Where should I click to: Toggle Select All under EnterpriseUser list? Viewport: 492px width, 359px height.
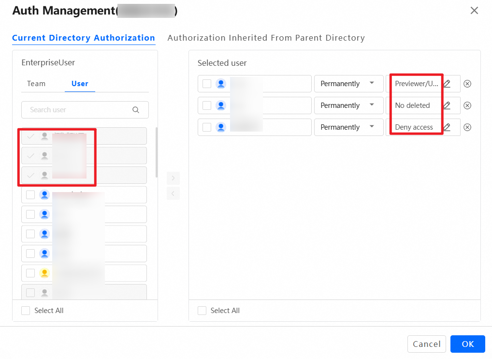click(26, 311)
